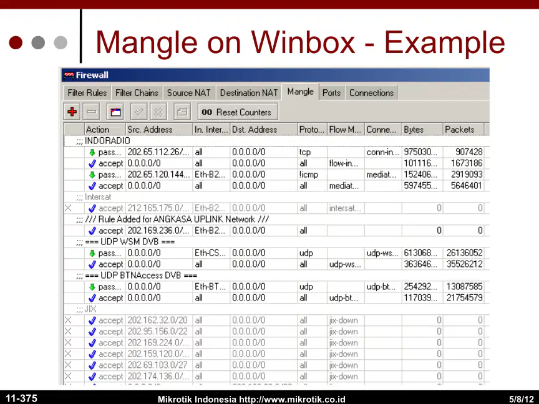539x404 pixels.
Task: Switch to the Filter Chains tab
Action: pyautogui.click(x=137, y=93)
